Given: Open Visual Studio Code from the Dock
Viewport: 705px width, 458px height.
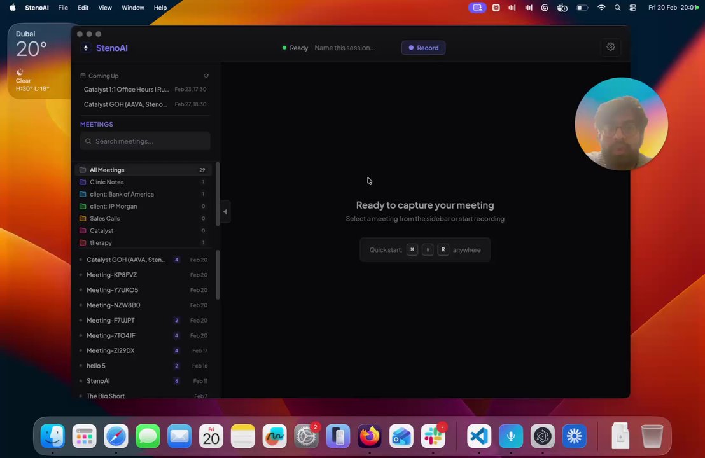Looking at the screenshot, I should [x=479, y=436].
